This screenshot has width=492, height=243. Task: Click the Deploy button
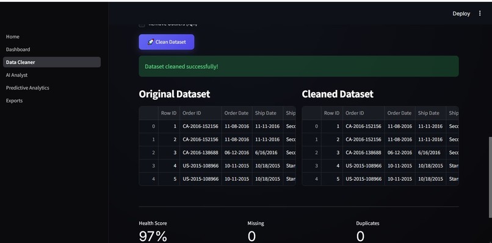click(x=461, y=13)
